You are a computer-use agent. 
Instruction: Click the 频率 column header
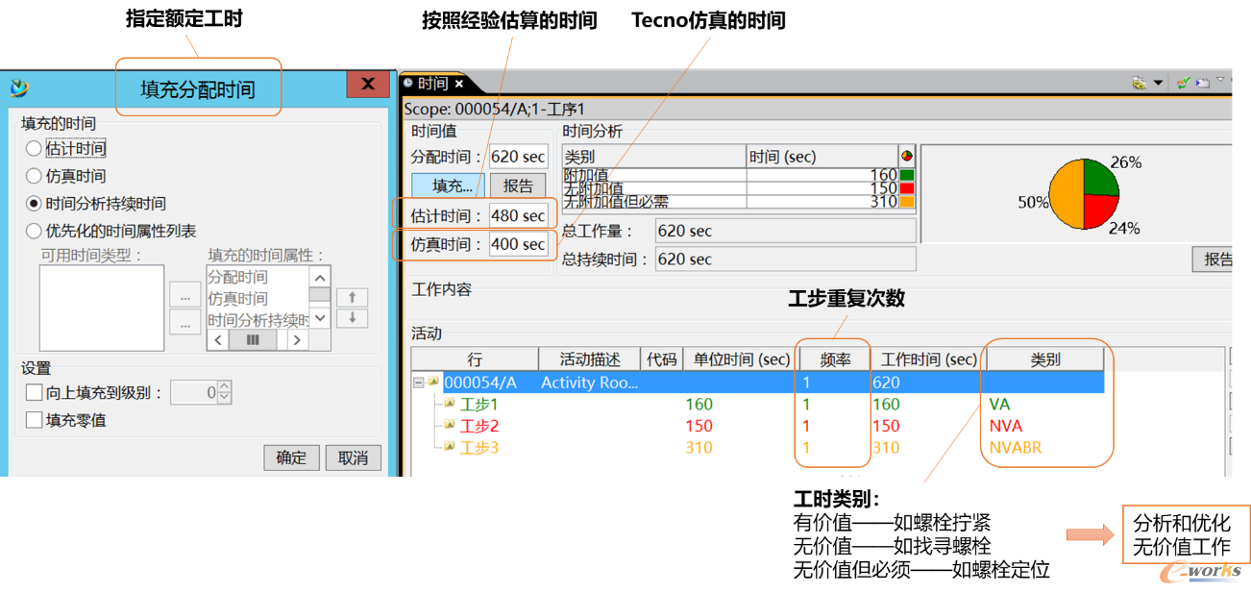pyautogui.click(x=834, y=358)
